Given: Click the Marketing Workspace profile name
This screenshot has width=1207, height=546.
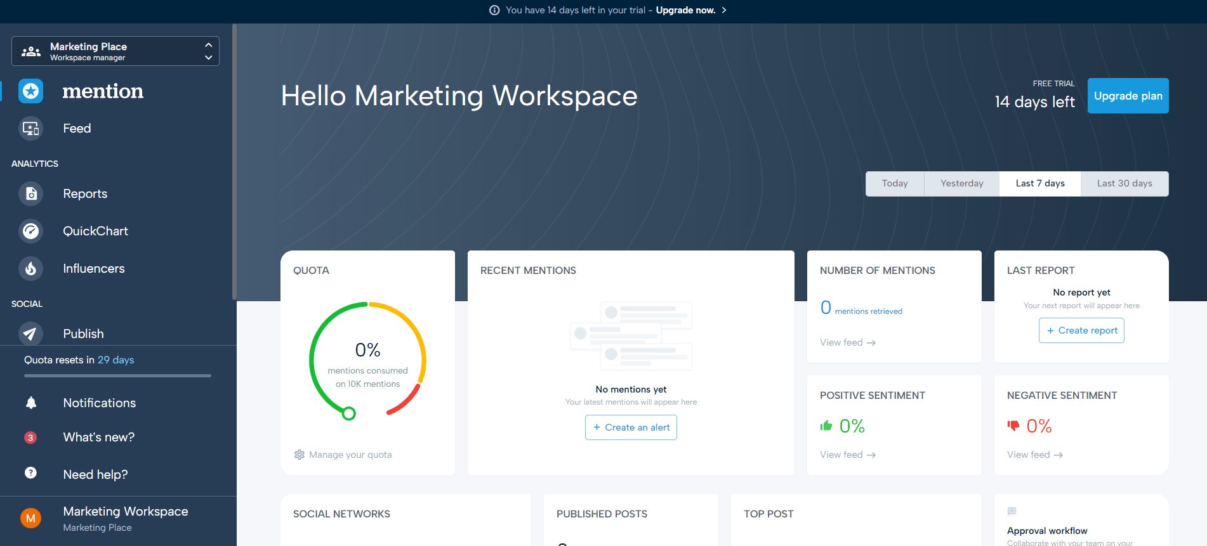Looking at the screenshot, I should point(126,511).
